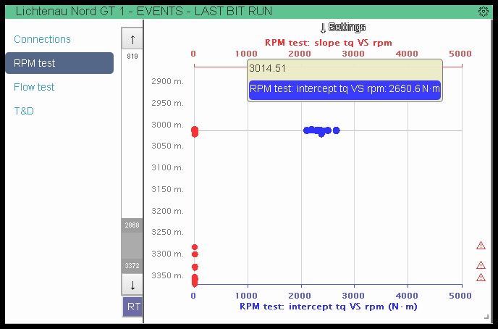Click the depth range slider bottom handle 3372
The width and height of the screenshot is (498, 329).
point(132,266)
